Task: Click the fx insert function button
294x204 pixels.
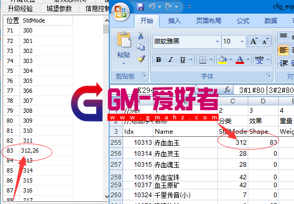Action: (x=227, y=90)
